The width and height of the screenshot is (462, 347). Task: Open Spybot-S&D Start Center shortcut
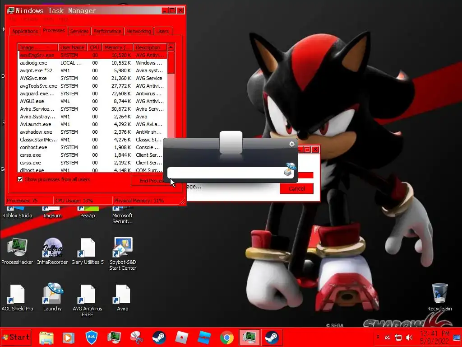[123, 254]
